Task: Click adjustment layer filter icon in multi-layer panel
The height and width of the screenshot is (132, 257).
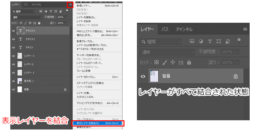Action: coord(46,11)
